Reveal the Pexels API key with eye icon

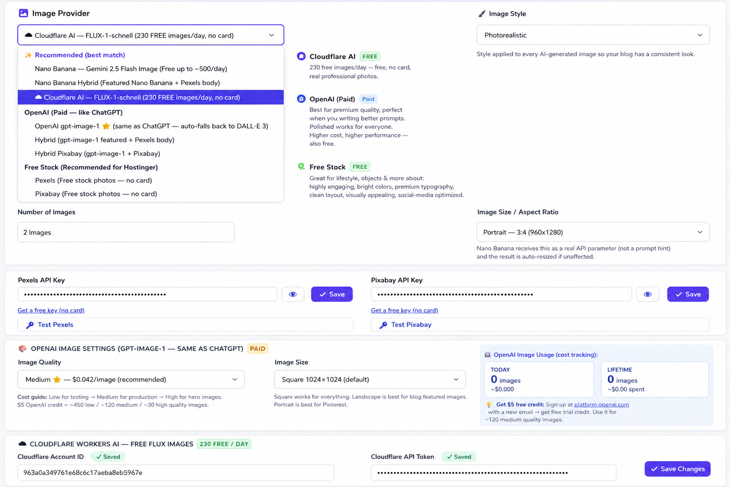pos(293,294)
